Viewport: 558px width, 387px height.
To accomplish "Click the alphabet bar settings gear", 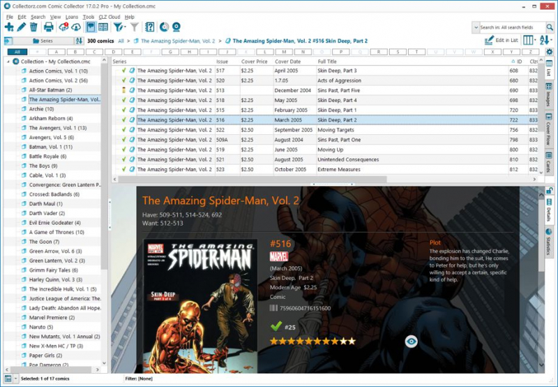I will pos(550,52).
